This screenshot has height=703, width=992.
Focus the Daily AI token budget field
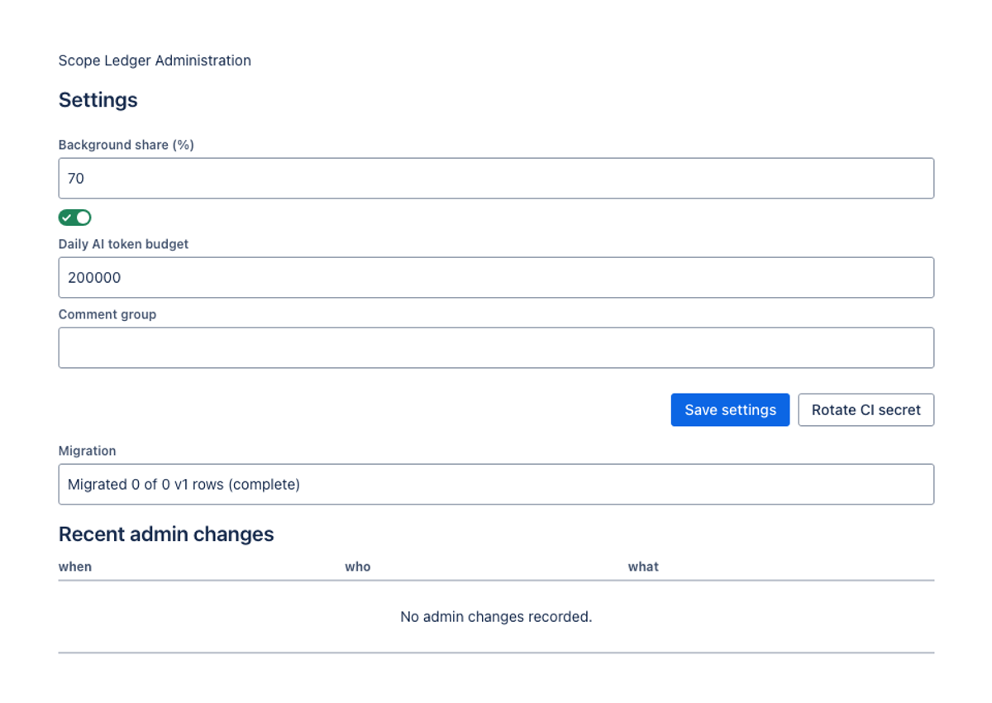pyautogui.click(x=496, y=277)
